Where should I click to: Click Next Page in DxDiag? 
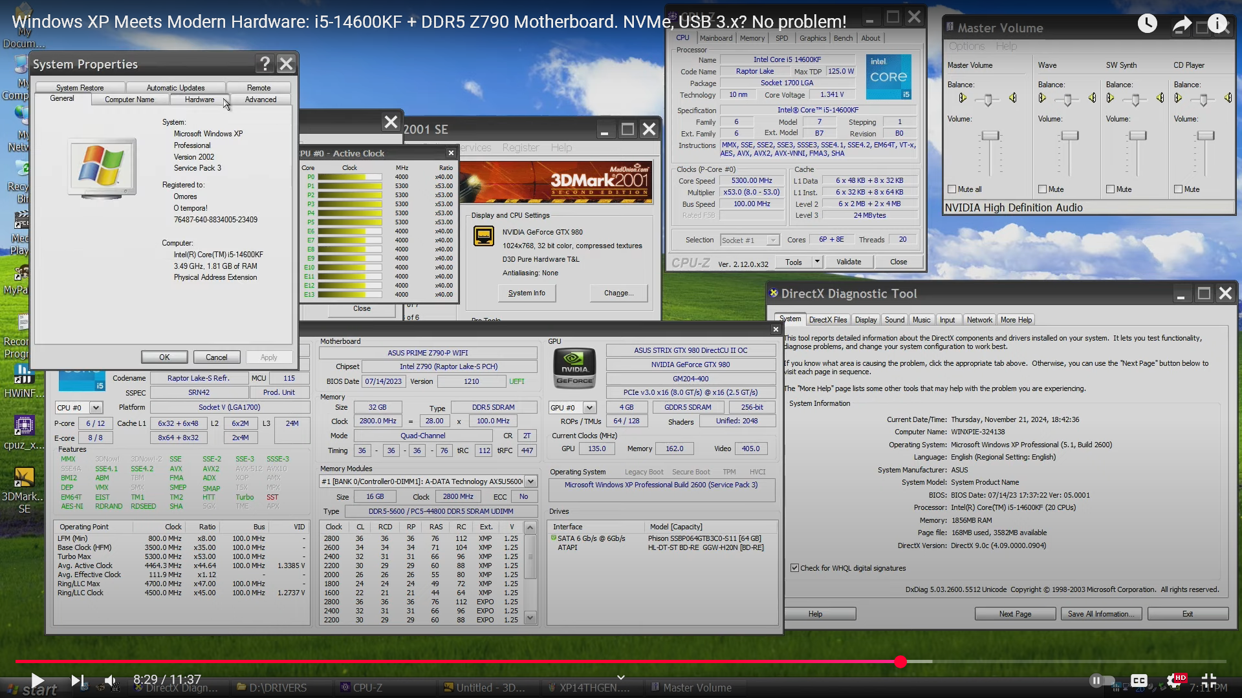click(x=1015, y=614)
